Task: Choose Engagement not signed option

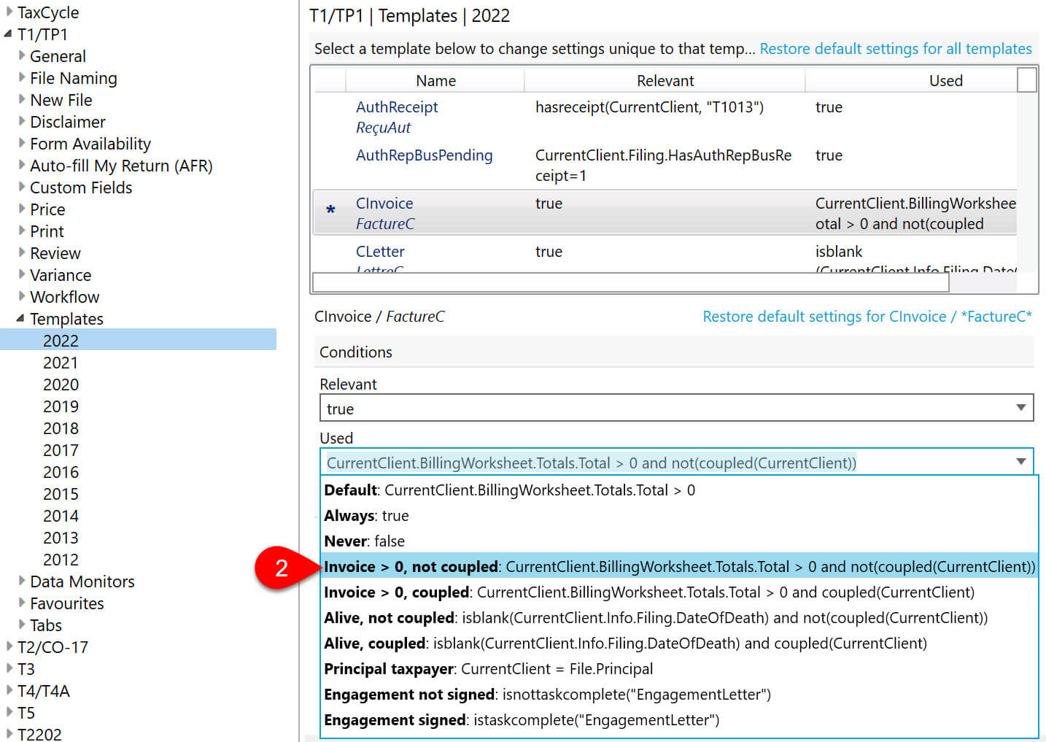Action: point(679,695)
